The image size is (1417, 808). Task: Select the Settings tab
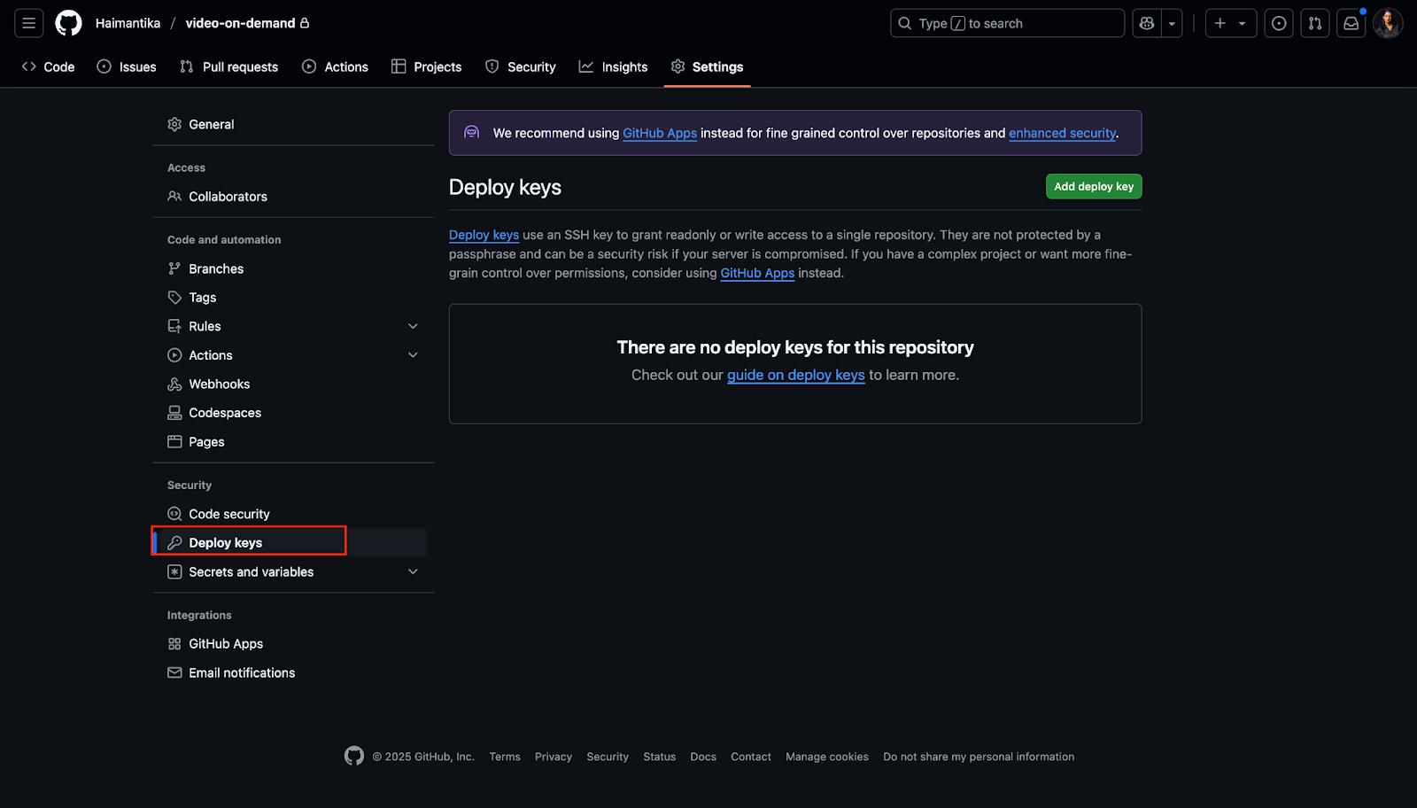tap(707, 66)
